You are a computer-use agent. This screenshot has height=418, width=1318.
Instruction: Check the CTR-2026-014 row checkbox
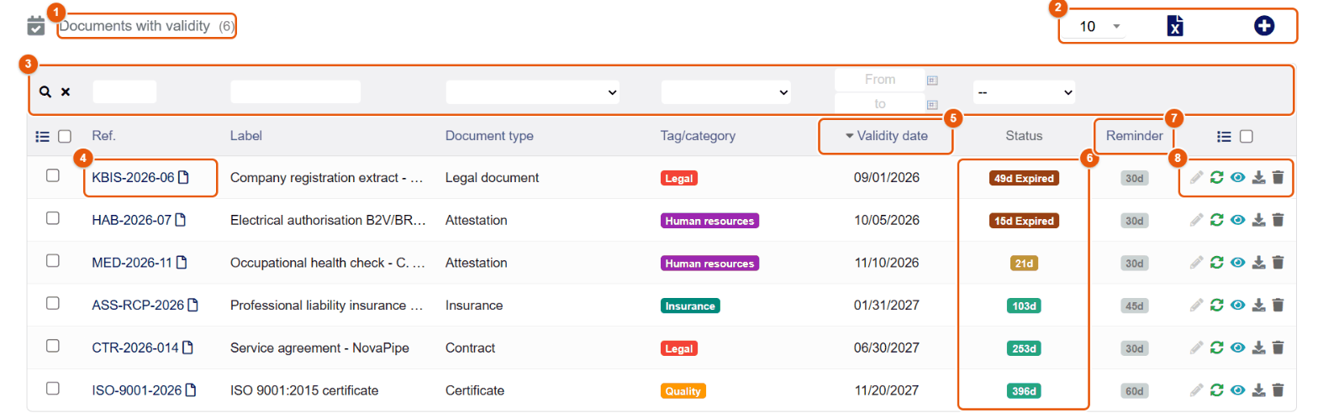pos(52,346)
